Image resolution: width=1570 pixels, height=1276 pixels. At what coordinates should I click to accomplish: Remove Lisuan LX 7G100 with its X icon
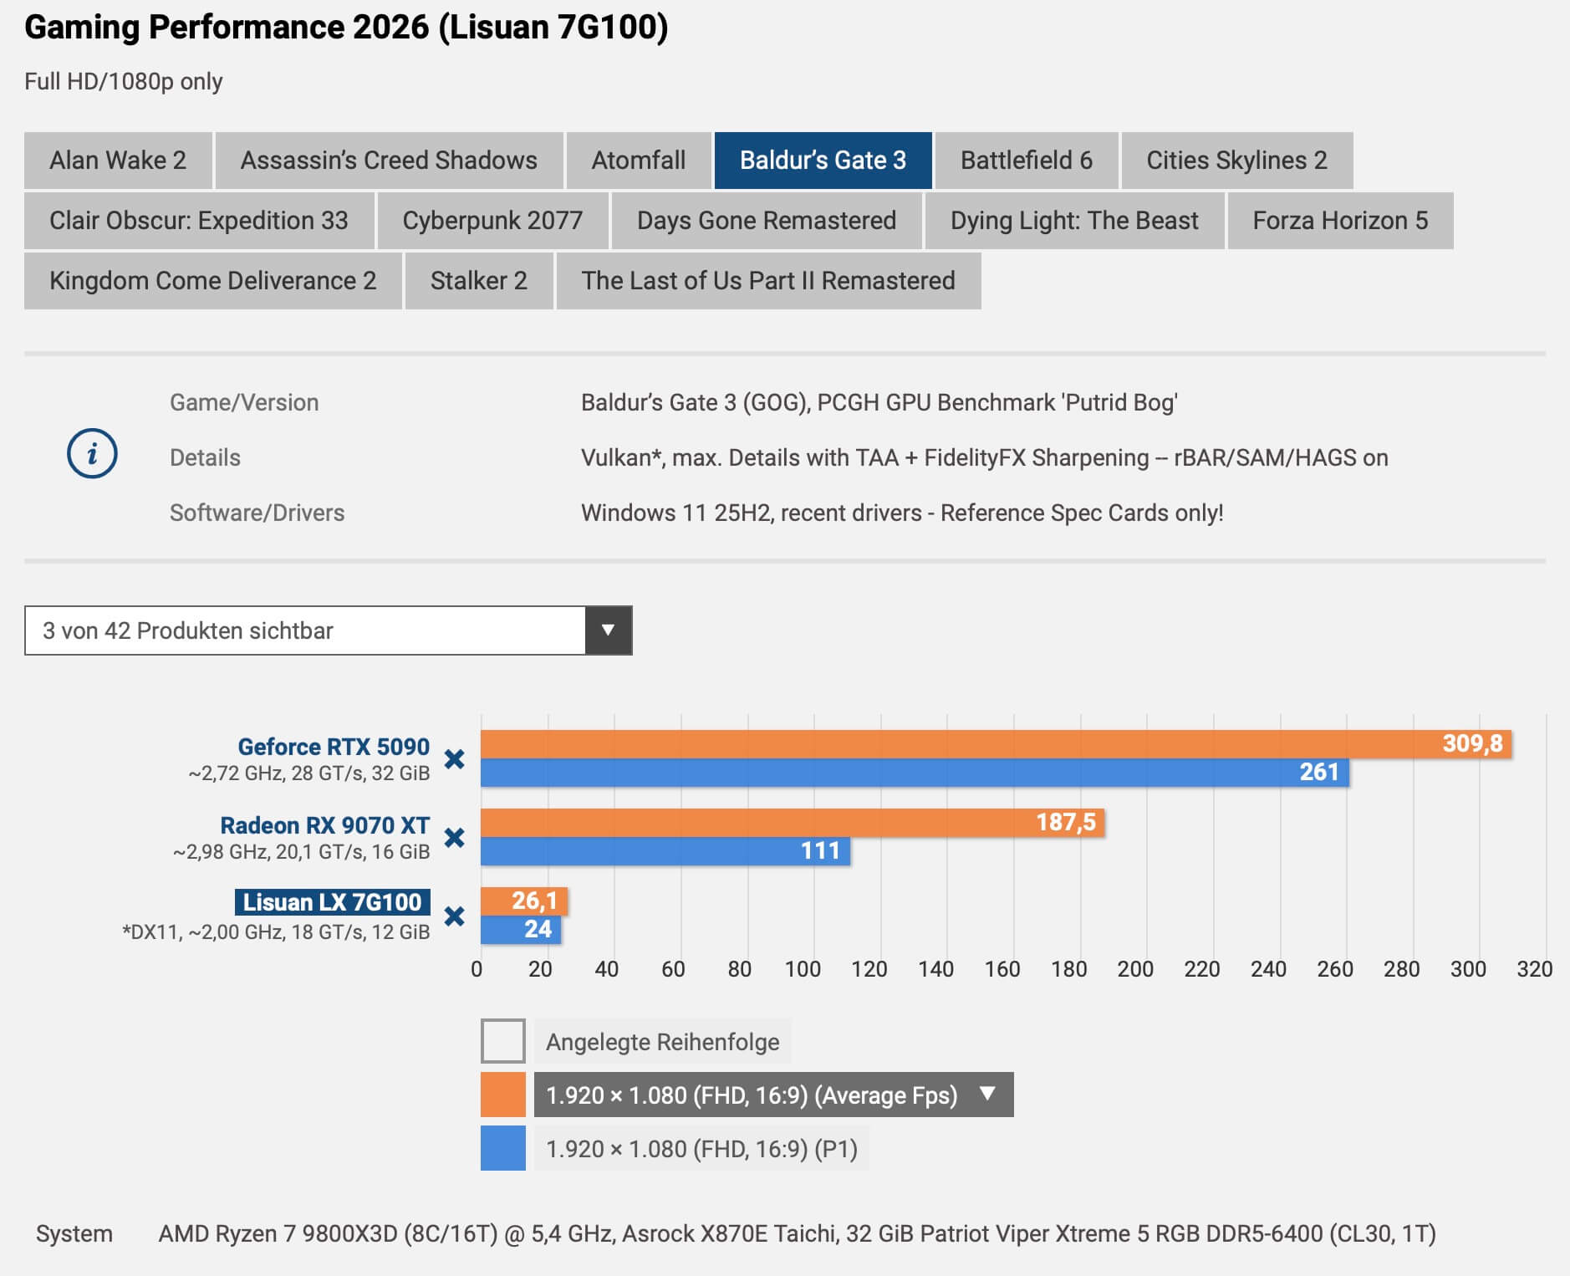tap(454, 916)
